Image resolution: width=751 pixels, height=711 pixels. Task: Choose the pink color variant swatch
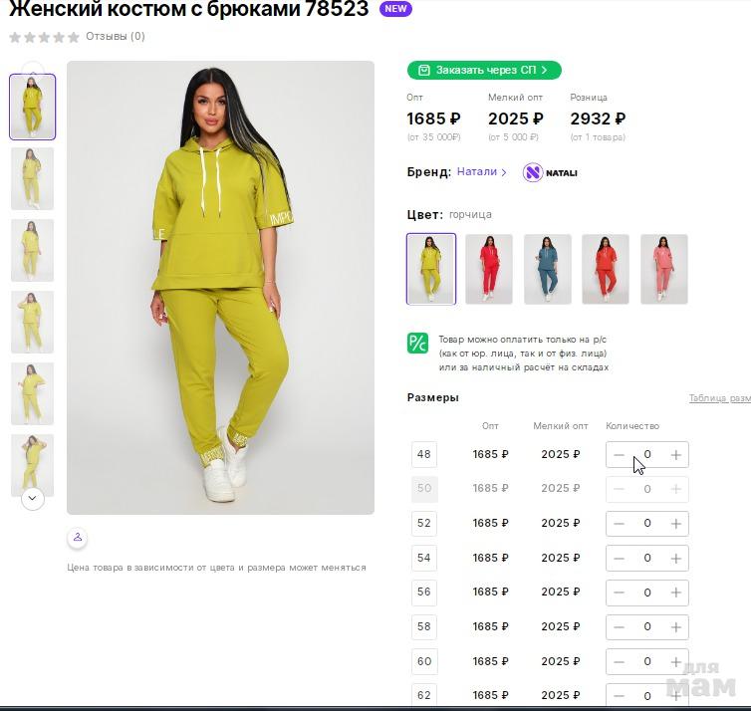[x=663, y=269]
